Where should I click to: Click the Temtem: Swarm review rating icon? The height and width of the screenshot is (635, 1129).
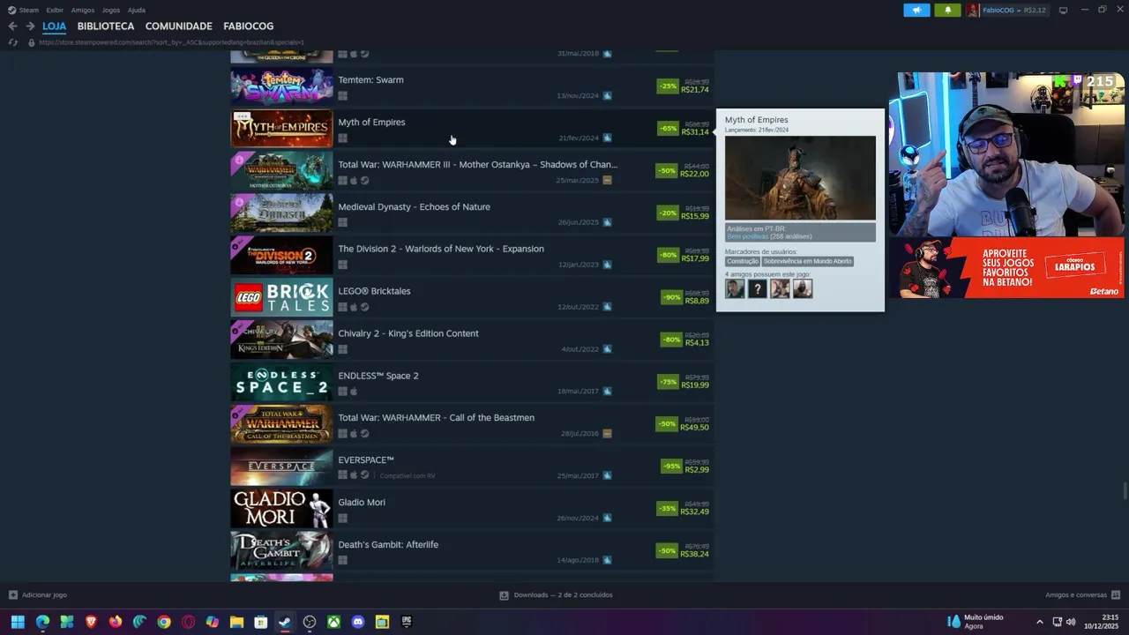(x=607, y=95)
